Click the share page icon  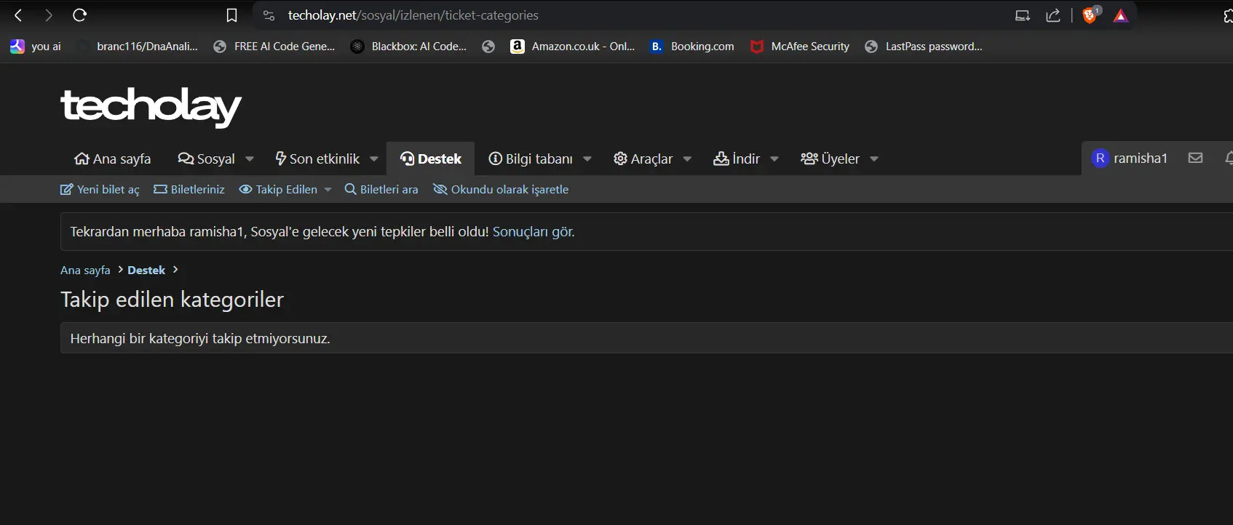(x=1053, y=15)
